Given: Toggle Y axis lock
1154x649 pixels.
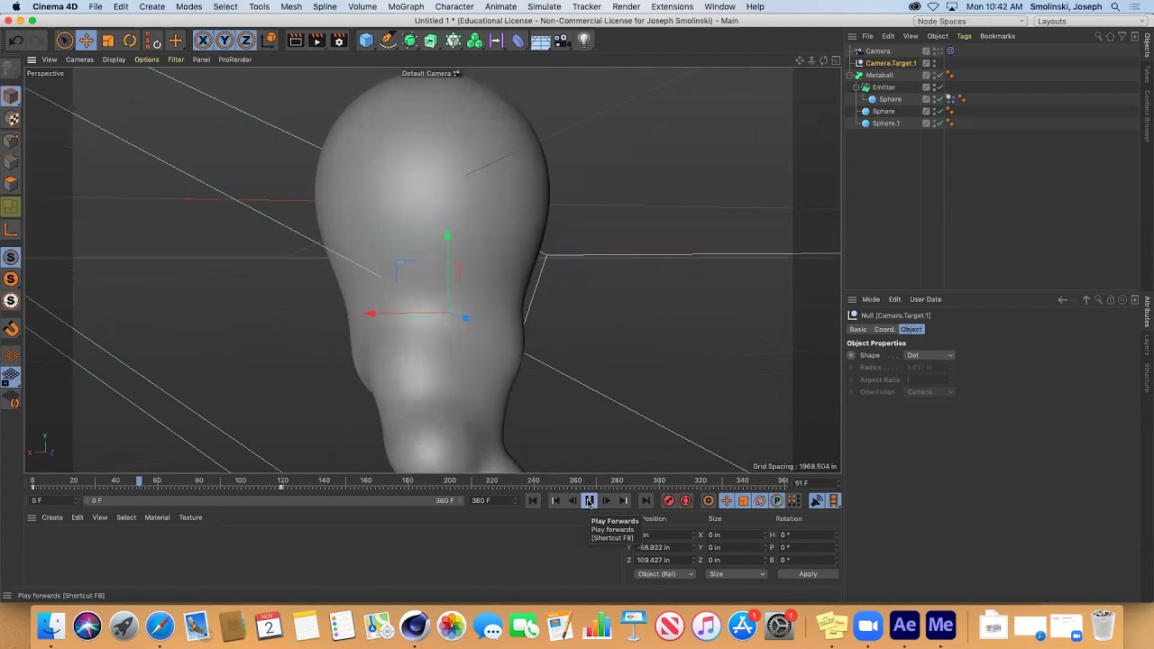Looking at the screenshot, I should 224,41.
